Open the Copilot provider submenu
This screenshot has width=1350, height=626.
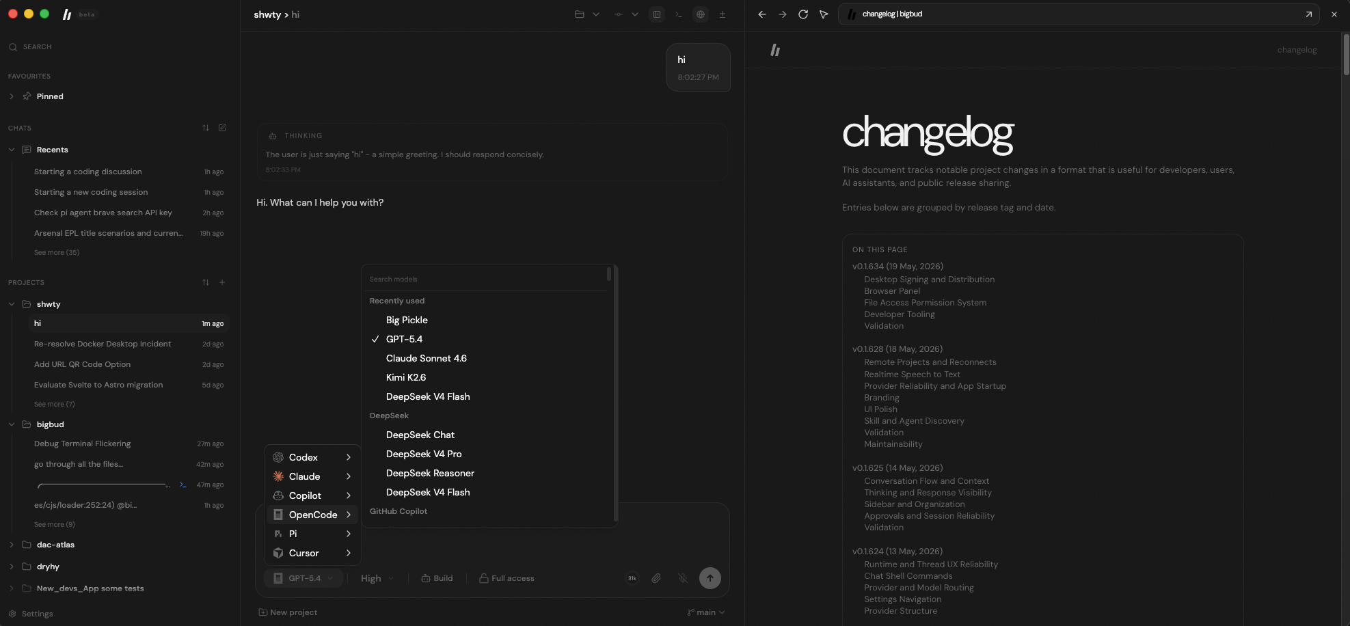tap(312, 495)
